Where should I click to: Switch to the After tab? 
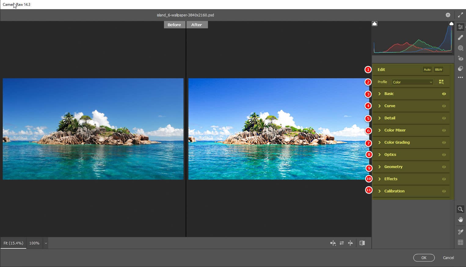click(197, 25)
